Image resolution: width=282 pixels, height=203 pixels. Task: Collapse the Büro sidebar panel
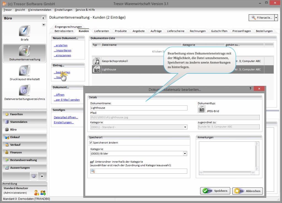(43, 18)
